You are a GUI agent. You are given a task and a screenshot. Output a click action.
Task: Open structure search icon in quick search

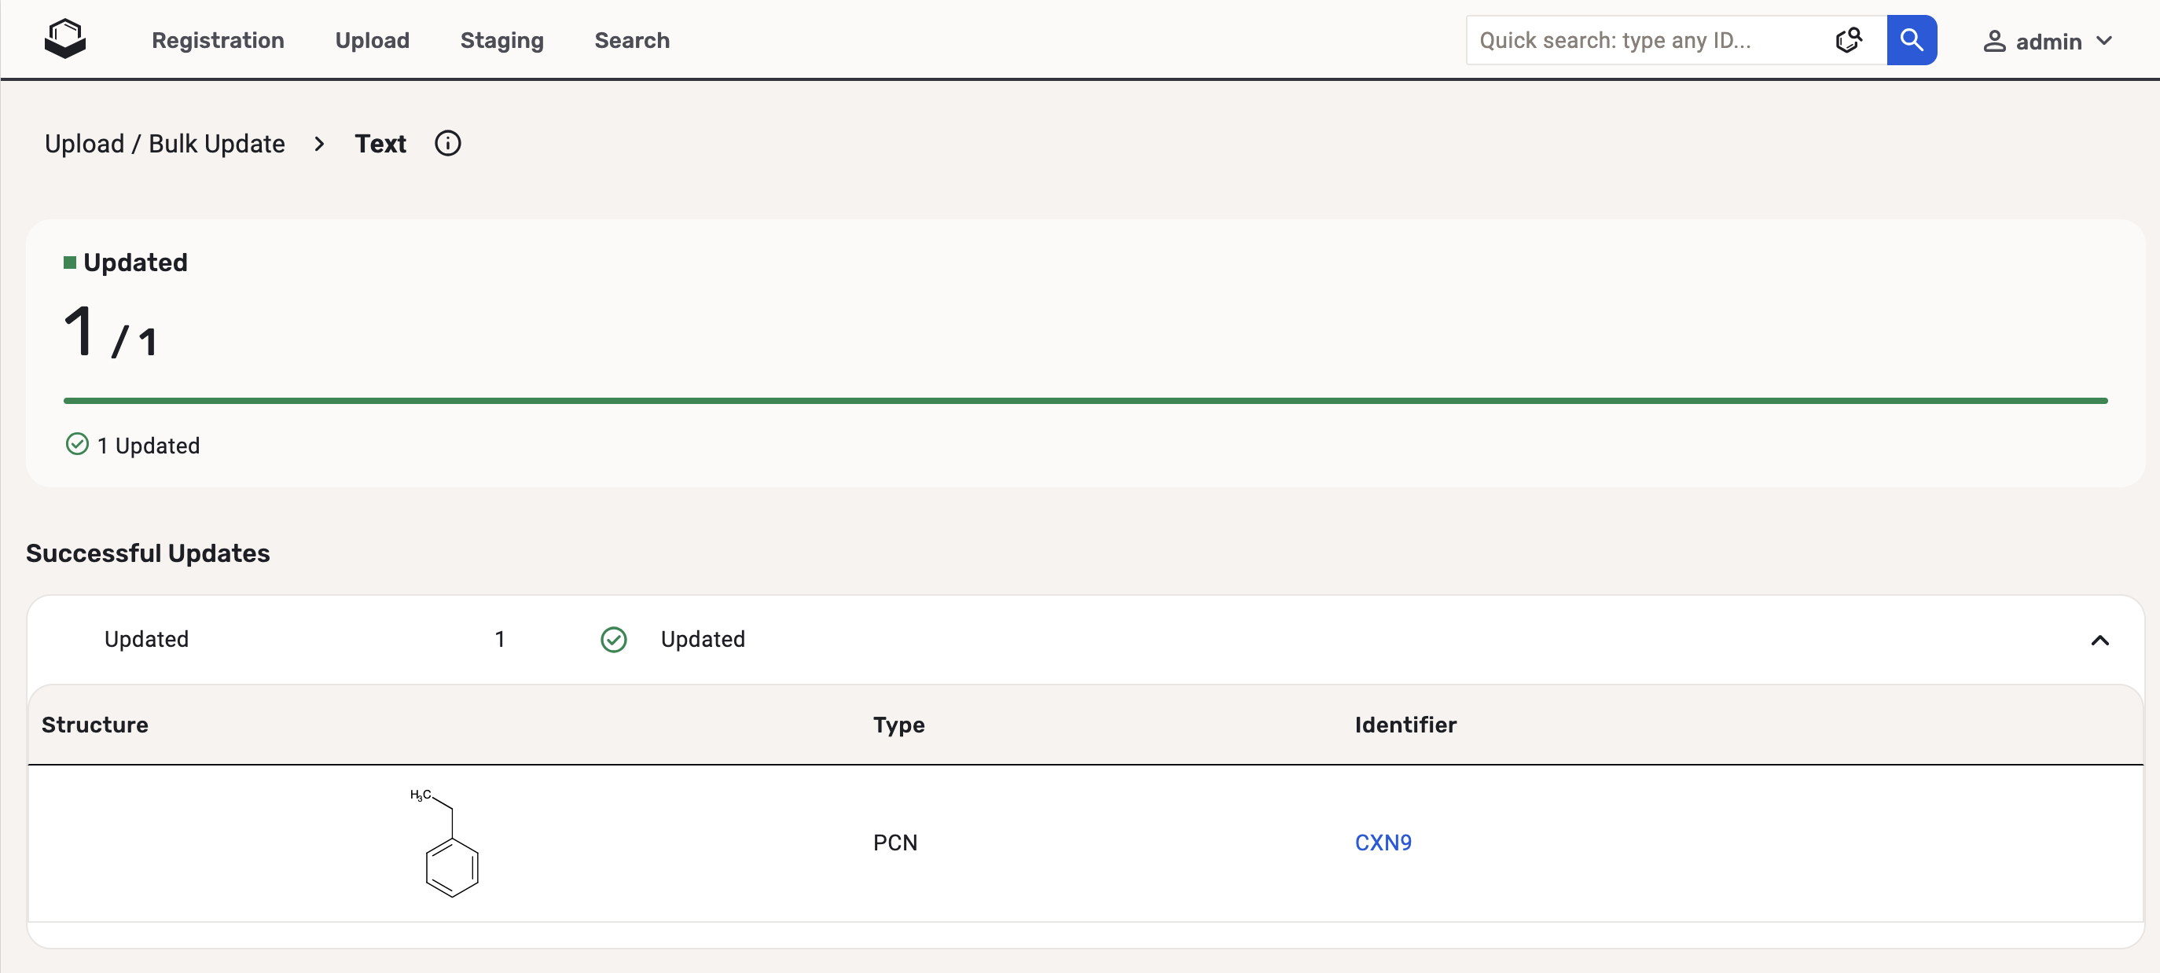(1848, 39)
